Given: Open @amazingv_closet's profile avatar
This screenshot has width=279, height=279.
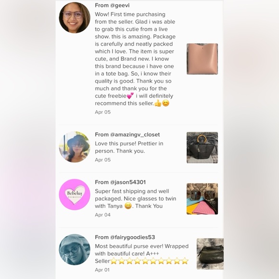Looking at the screenshot, I should (75, 147).
